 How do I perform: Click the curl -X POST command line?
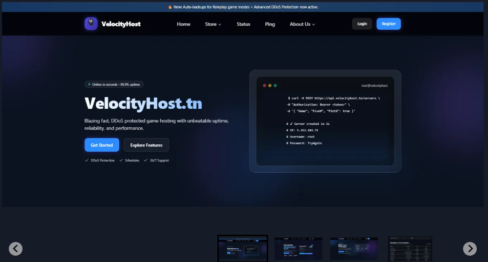point(334,98)
